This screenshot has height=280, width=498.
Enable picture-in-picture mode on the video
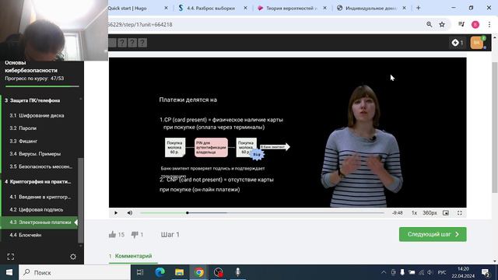point(446,213)
